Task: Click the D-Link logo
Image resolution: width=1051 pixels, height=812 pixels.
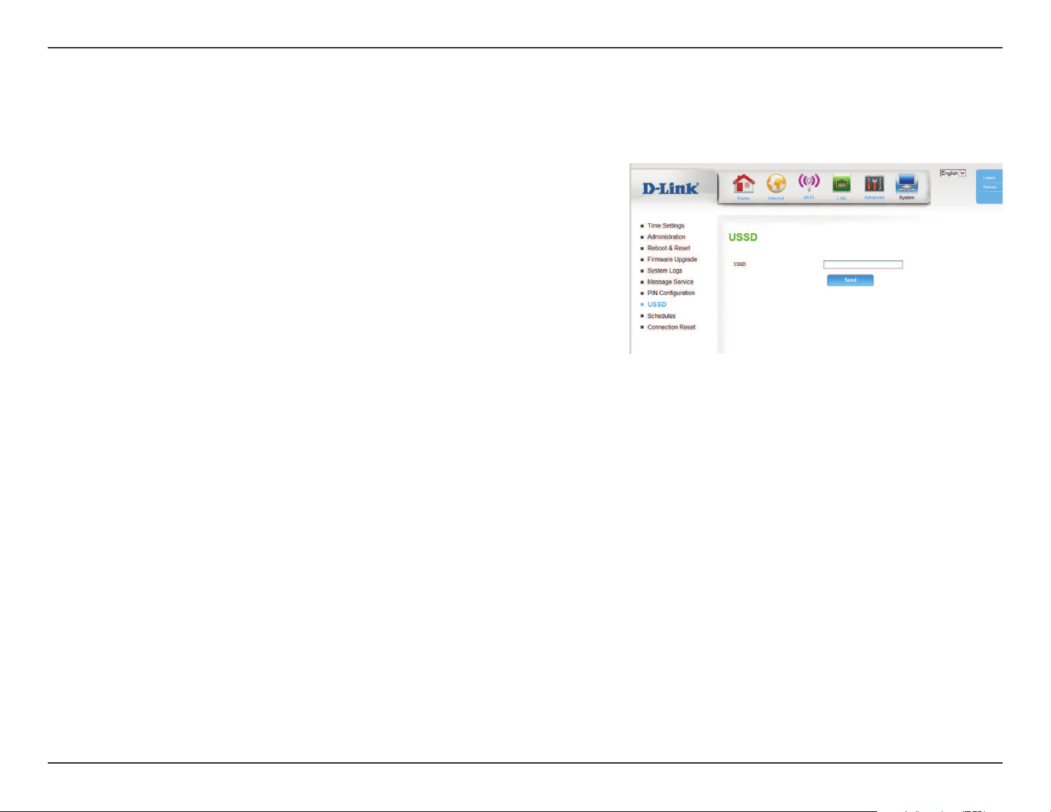Action: point(670,188)
